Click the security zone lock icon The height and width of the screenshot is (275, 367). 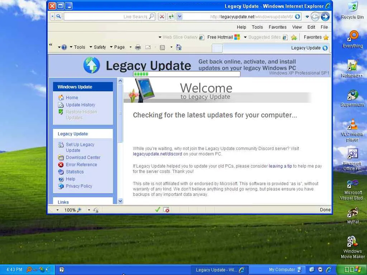96,210
